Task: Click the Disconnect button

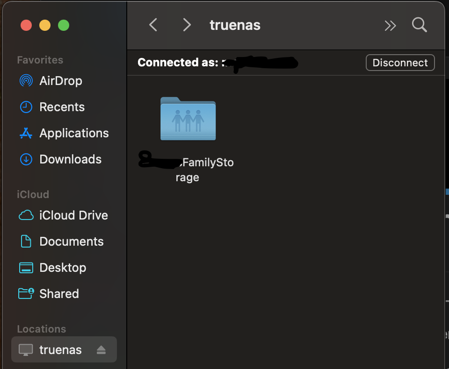Action: coord(400,63)
